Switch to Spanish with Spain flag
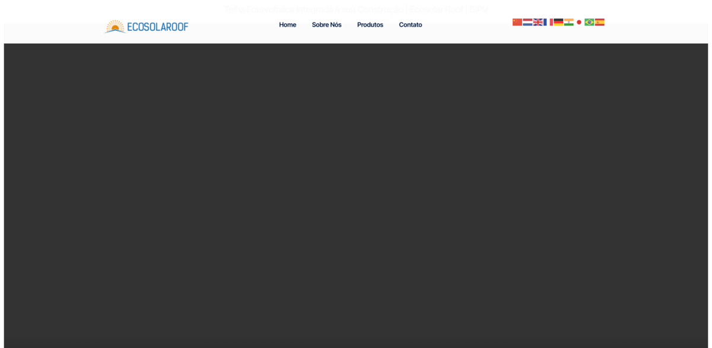 (x=600, y=22)
